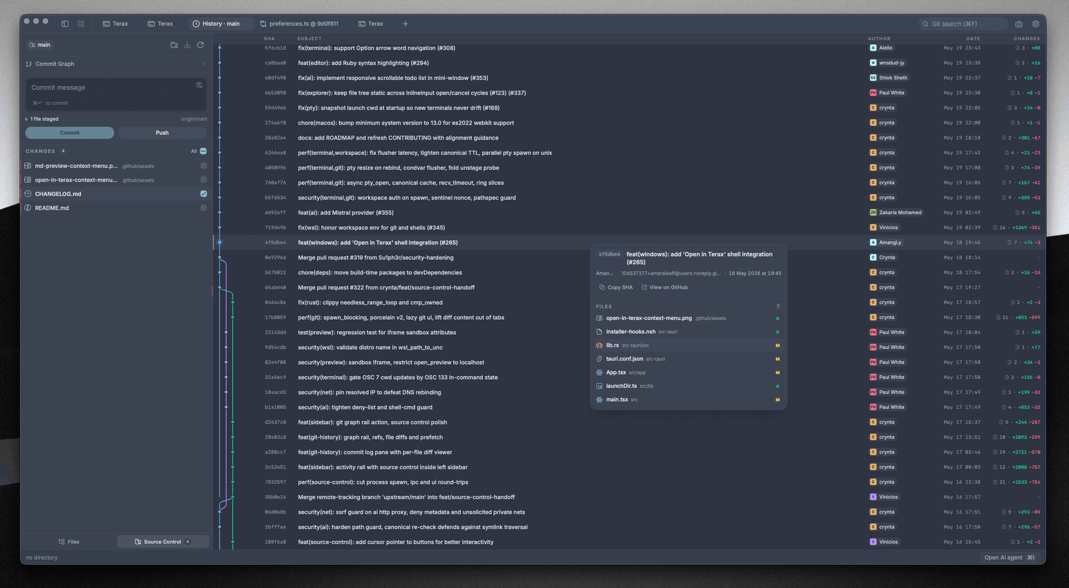Click the open repository folder icon

point(174,45)
